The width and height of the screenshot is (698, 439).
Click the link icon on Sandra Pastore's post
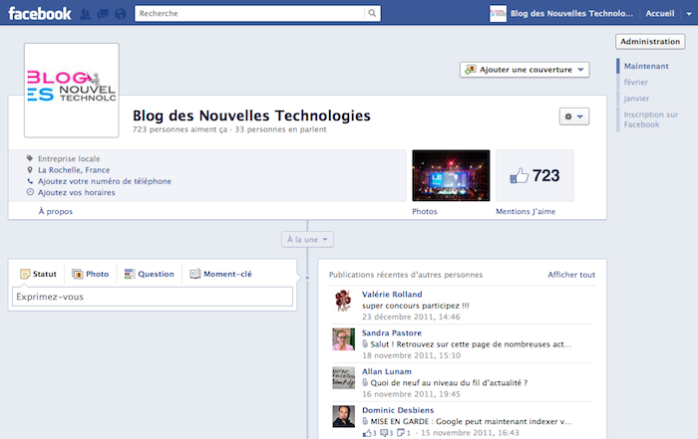point(365,343)
